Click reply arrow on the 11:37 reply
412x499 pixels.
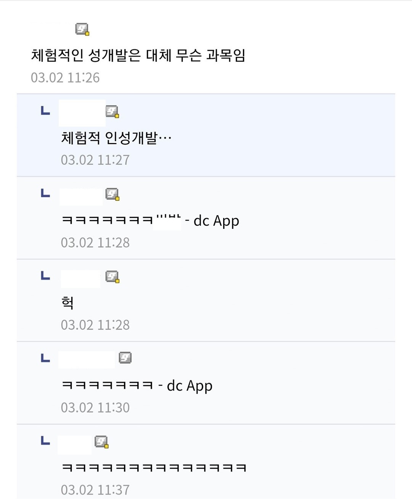click(45, 441)
